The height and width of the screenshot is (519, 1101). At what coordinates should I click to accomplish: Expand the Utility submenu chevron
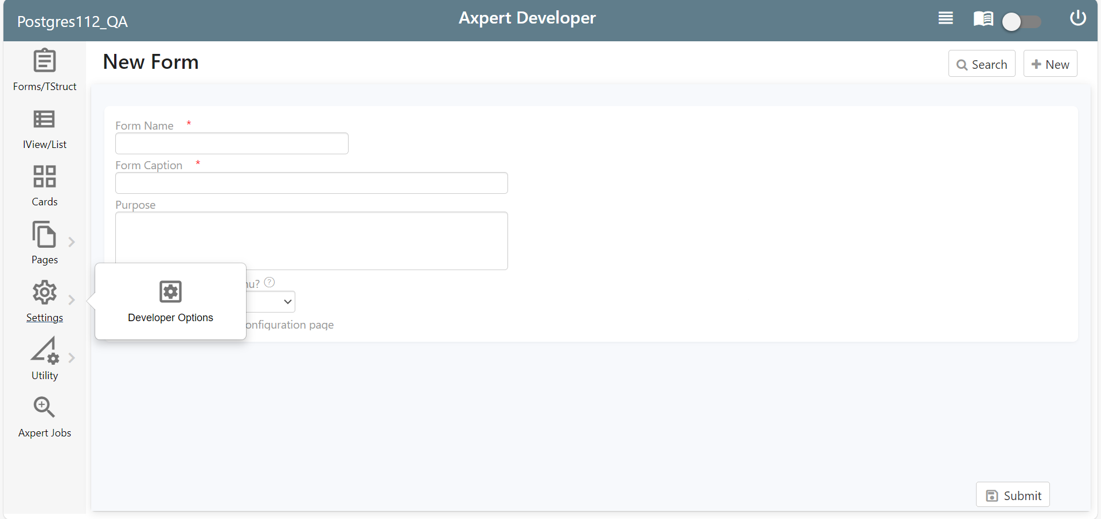[x=72, y=357]
